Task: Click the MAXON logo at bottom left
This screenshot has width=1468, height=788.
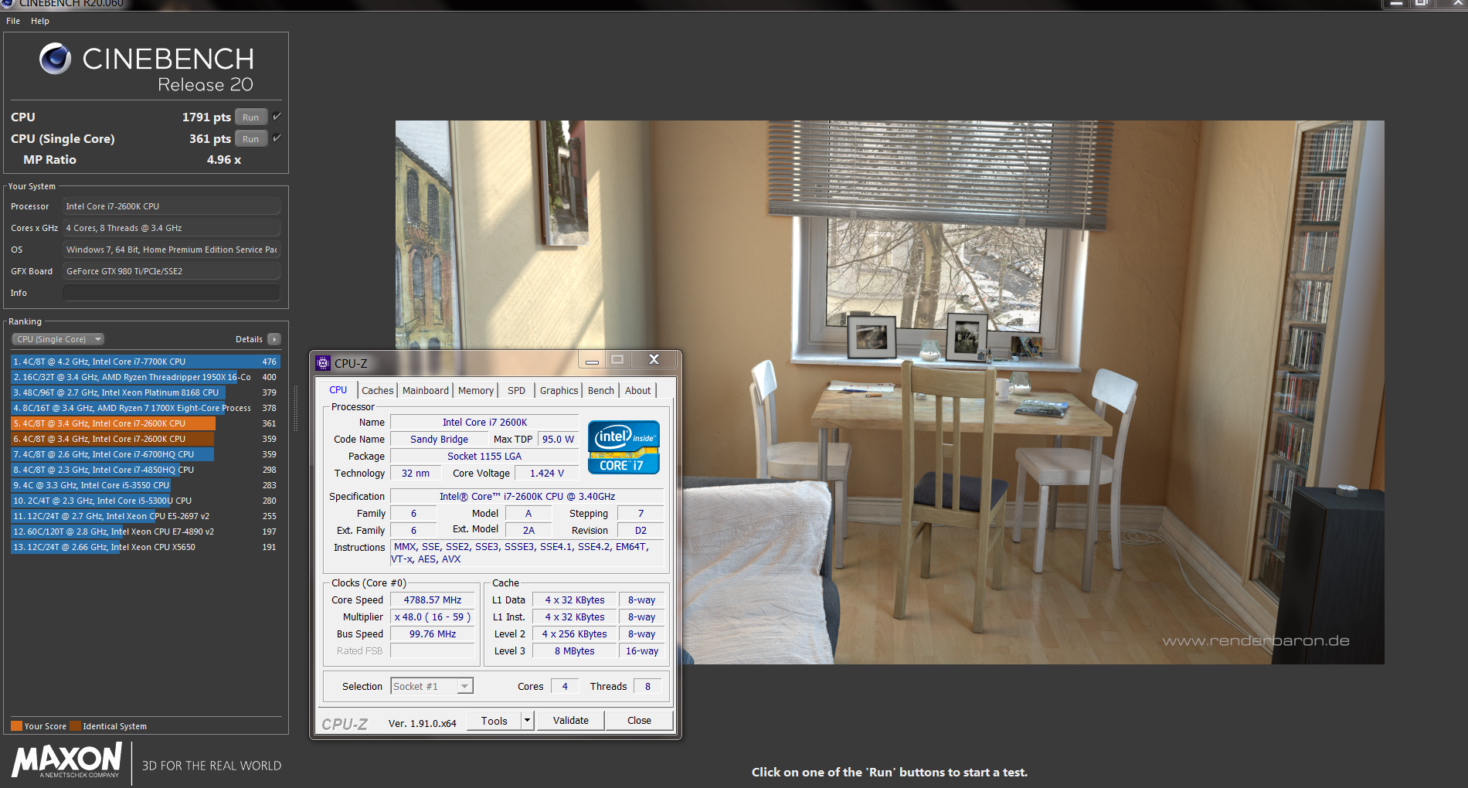Action: click(x=67, y=760)
